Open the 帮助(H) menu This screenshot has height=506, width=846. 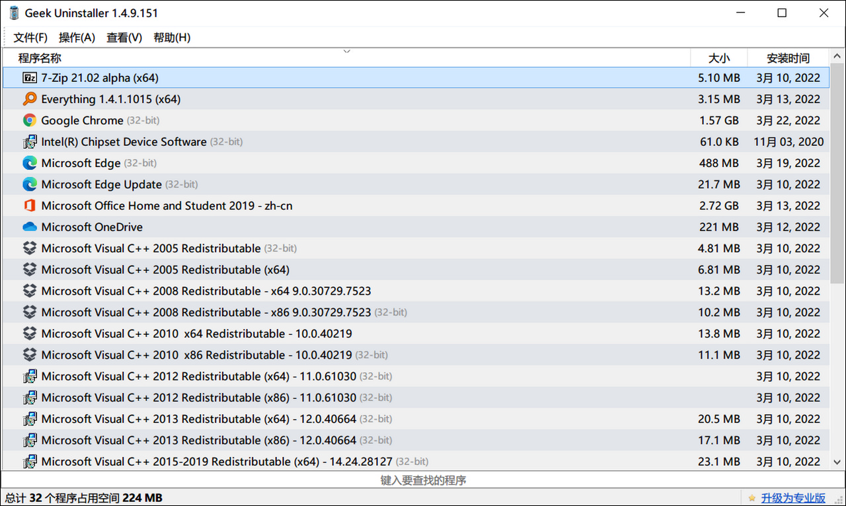[x=172, y=38]
